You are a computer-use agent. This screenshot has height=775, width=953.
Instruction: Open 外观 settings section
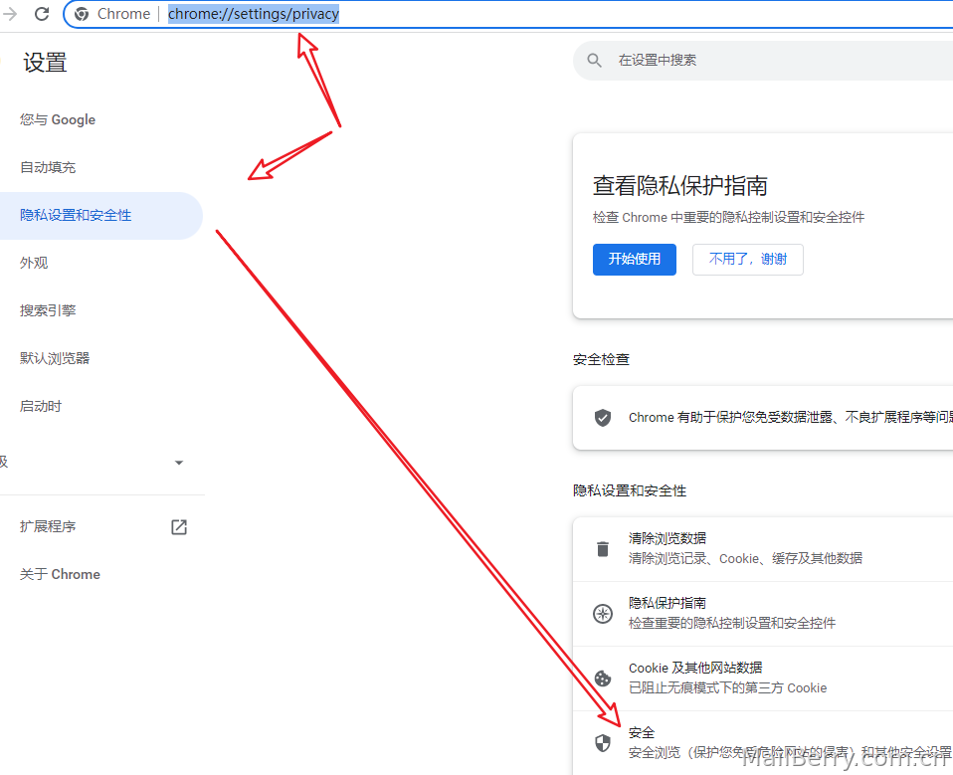(34, 263)
